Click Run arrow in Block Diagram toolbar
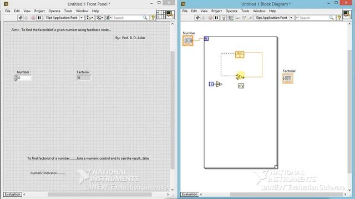This screenshot has width=355, height=199. click(x=197, y=18)
